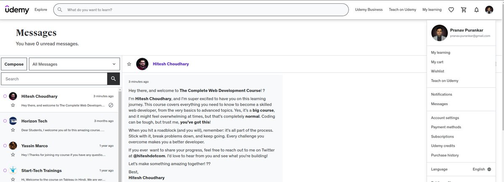Click the pranav.purankar@gmail.com email text
Screen dimensions: 504x182
[470, 36]
